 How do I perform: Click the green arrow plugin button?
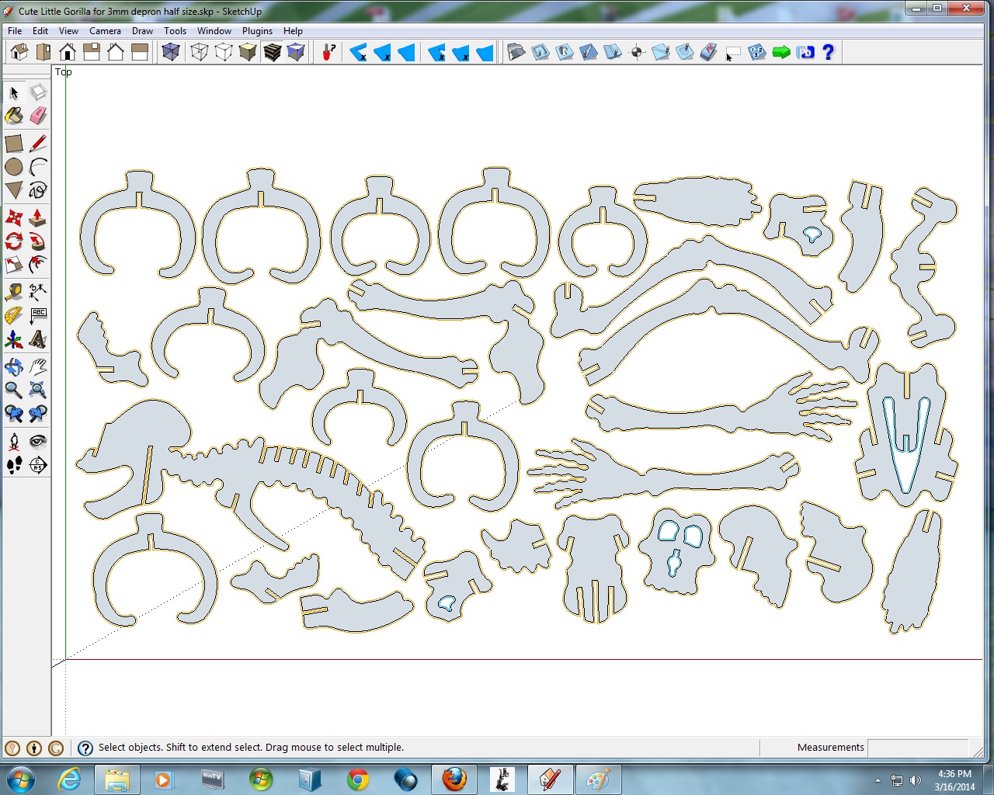(781, 52)
